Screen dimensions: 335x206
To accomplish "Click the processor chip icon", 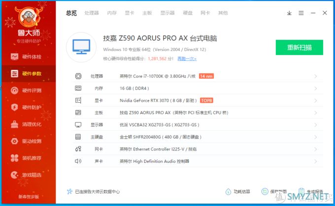I will (x=78, y=76).
